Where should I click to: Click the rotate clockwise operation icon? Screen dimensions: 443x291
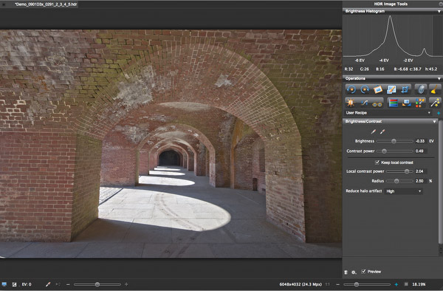pos(365,89)
